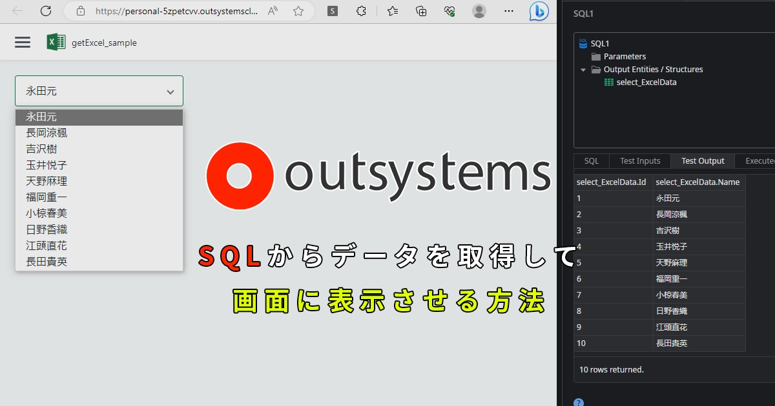Click the Excel logo icon in app header
775x406 pixels.
tap(56, 43)
